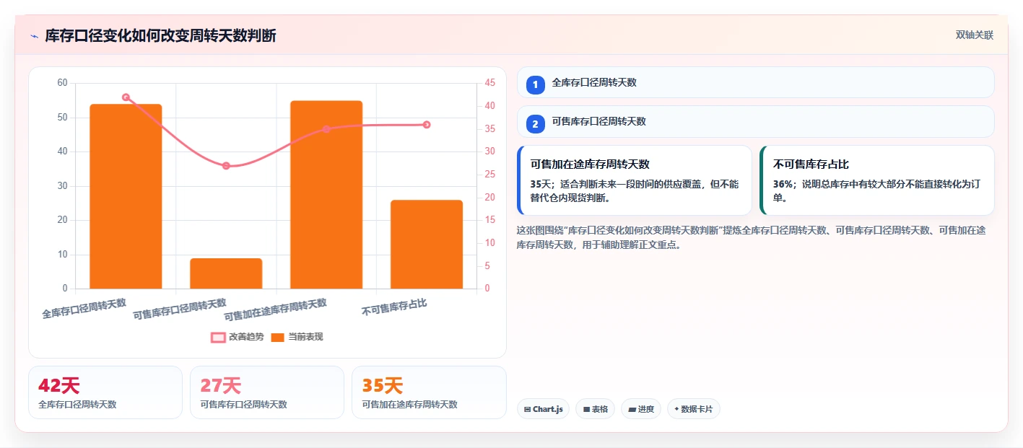Click the page title 库存口径变化如何改变周转天数判断

[160, 36]
